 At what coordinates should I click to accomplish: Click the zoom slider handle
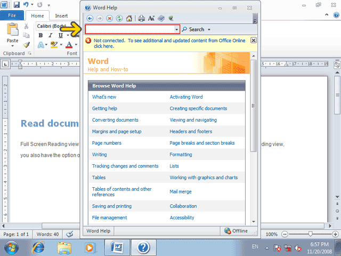pos(310,234)
